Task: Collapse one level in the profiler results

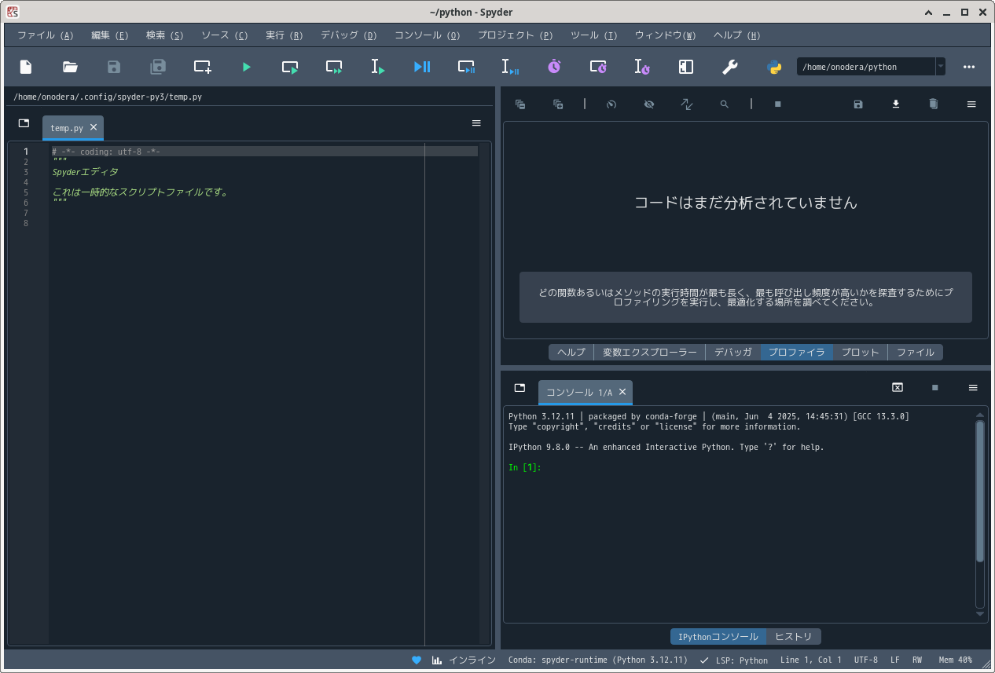Action: pos(520,104)
